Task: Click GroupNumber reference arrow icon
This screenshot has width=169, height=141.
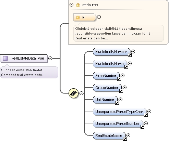Action: (x=121, y=91)
